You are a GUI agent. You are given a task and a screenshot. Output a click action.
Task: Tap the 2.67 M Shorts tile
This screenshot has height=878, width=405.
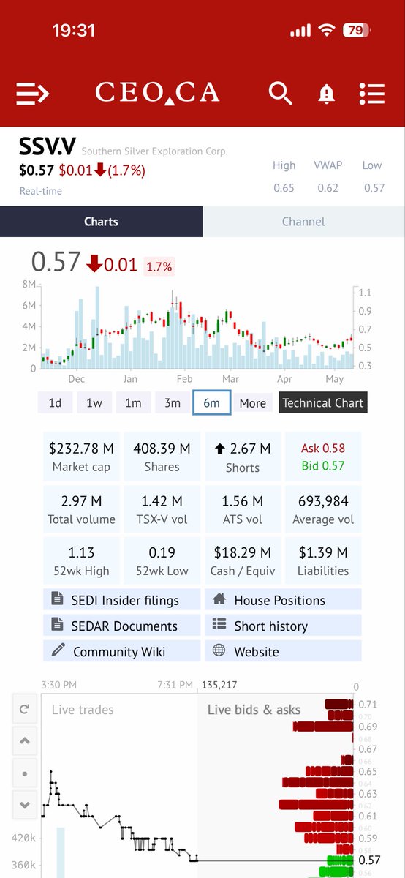pos(243,457)
